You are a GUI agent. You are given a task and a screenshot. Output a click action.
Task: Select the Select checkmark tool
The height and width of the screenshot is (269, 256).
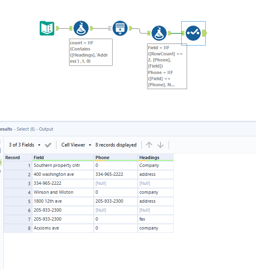click(x=193, y=33)
